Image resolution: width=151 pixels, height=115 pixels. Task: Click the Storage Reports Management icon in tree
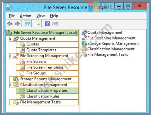16,79
